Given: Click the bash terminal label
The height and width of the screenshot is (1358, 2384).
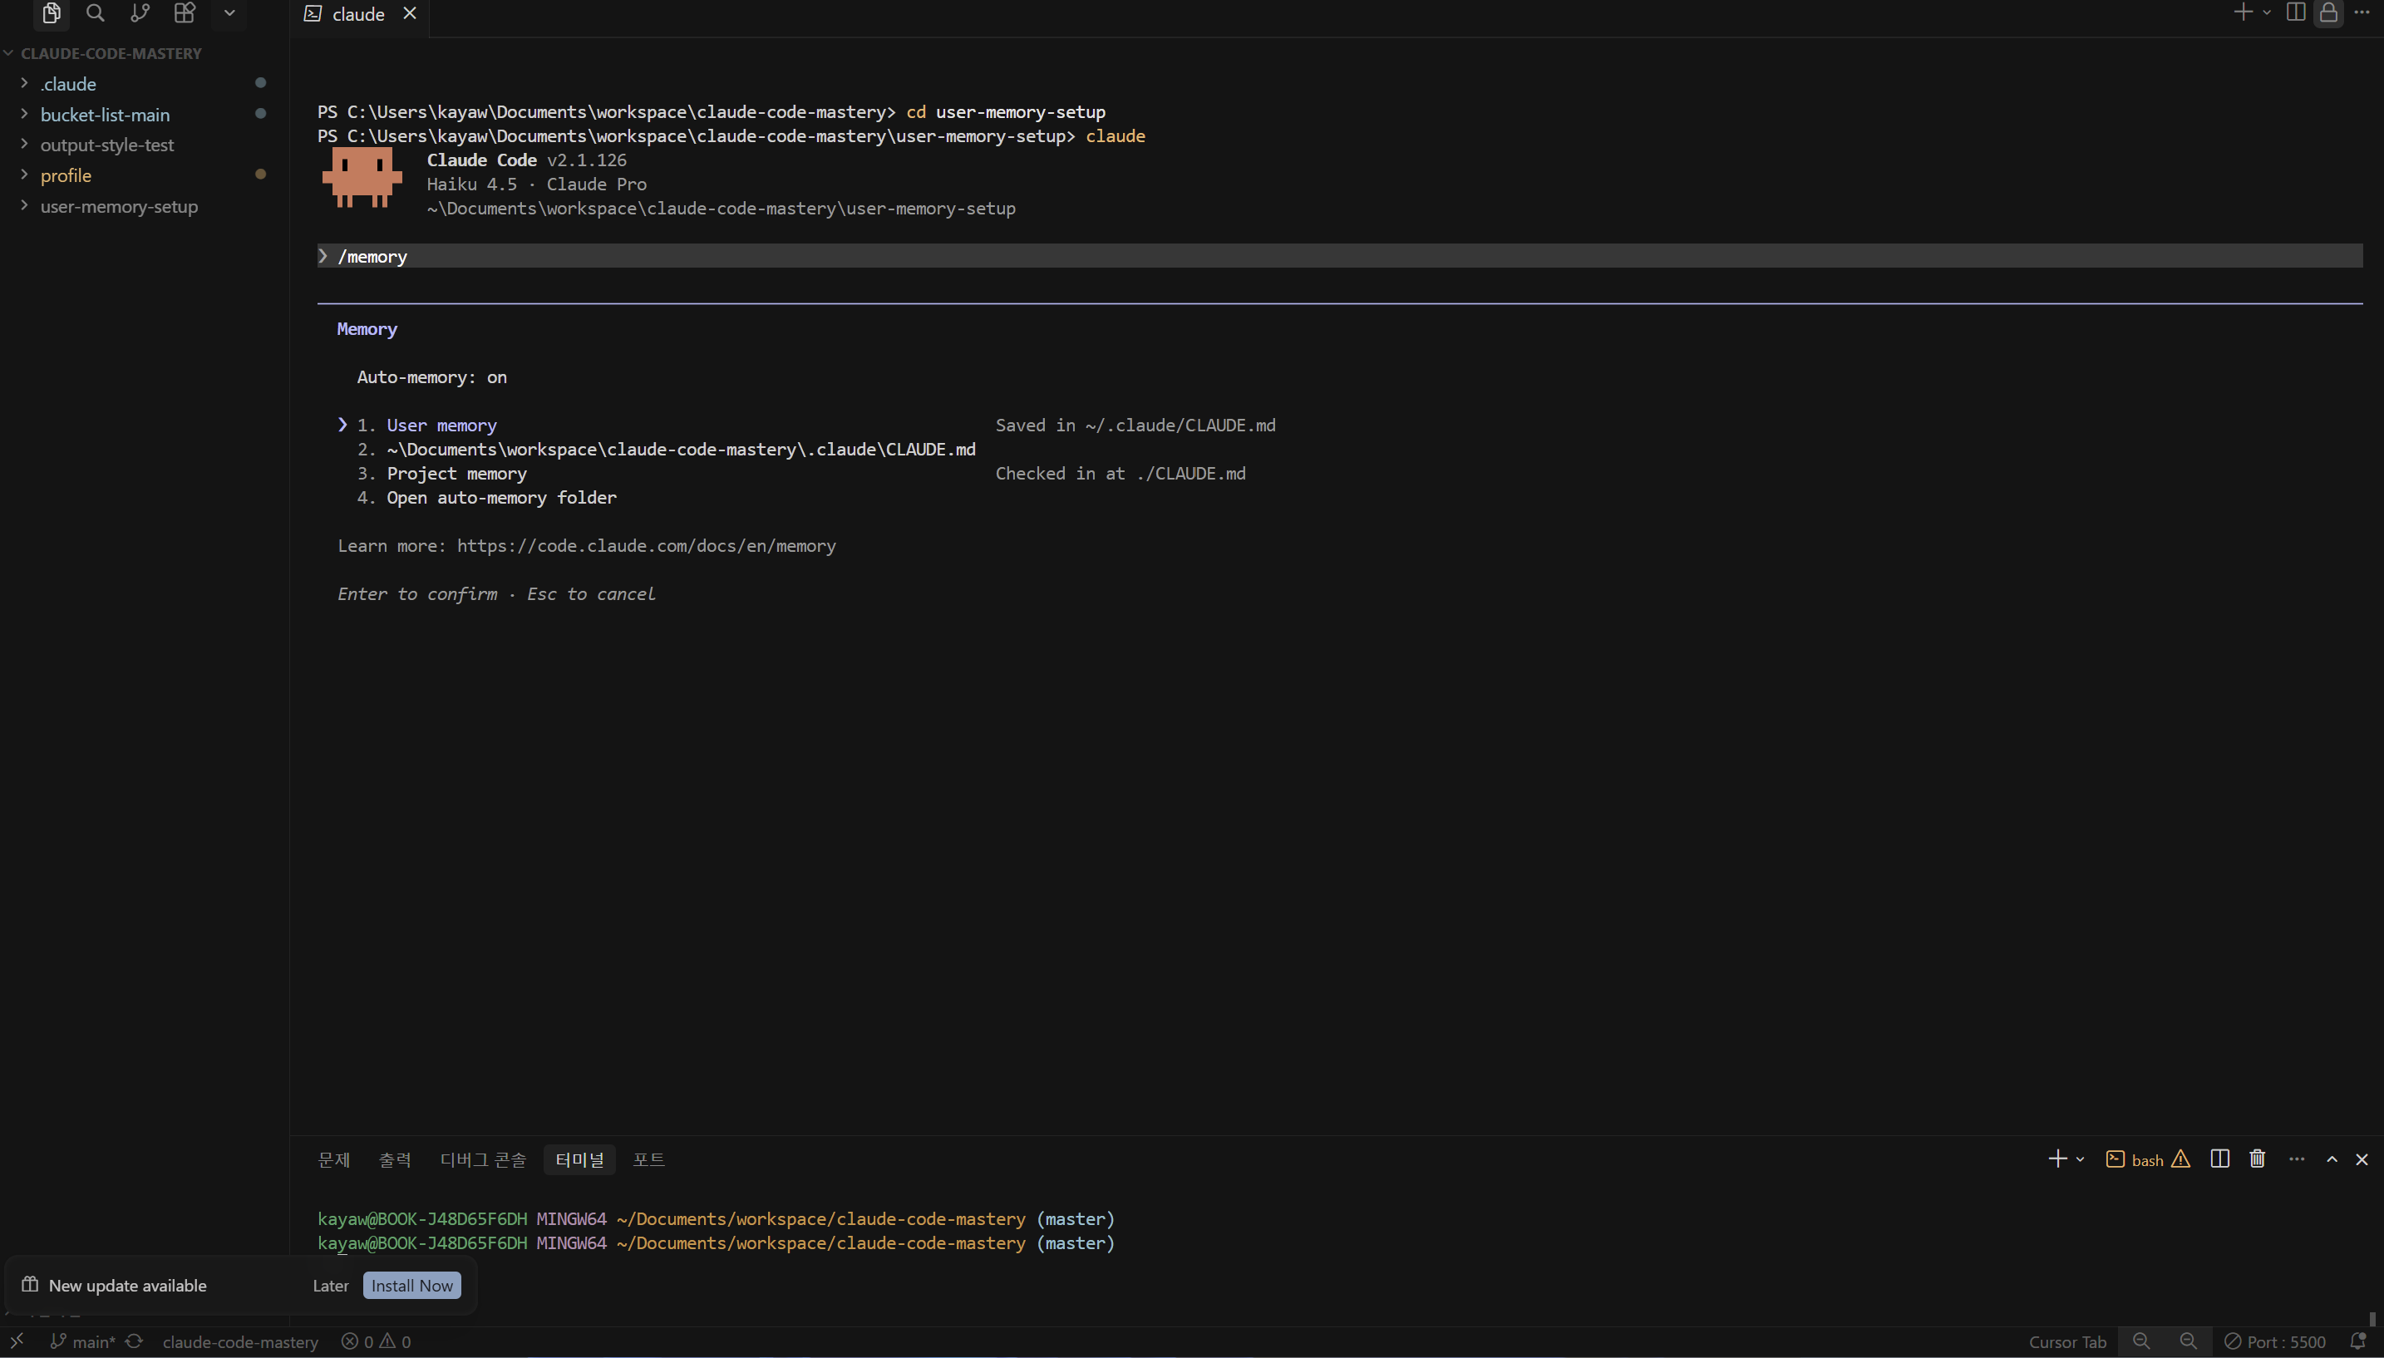Looking at the screenshot, I should coord(2147,1160).
